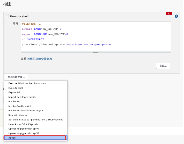Click the 'export LANGUAGE=en_US.UTF-8' line
This screenshot has height=144, width=184.
(x=45, y=34)
